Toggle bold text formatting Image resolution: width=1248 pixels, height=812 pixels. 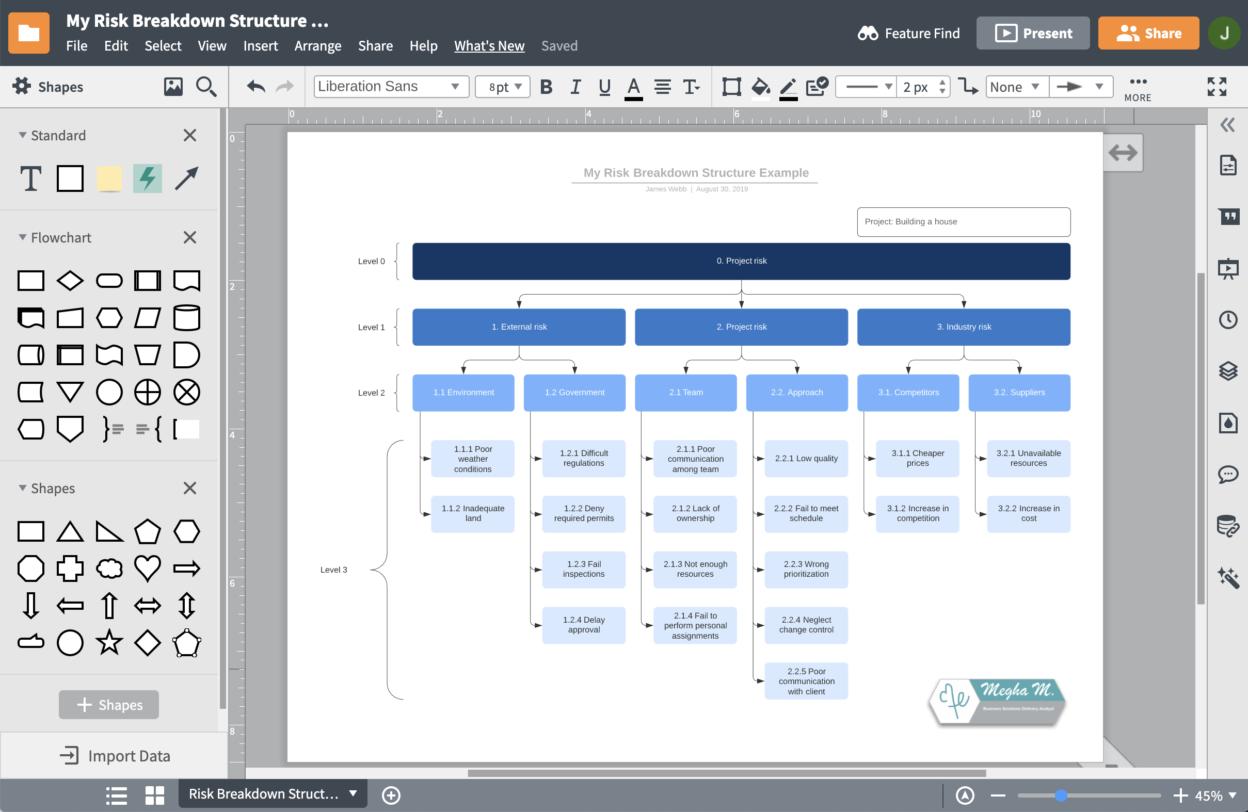(547, 87)
